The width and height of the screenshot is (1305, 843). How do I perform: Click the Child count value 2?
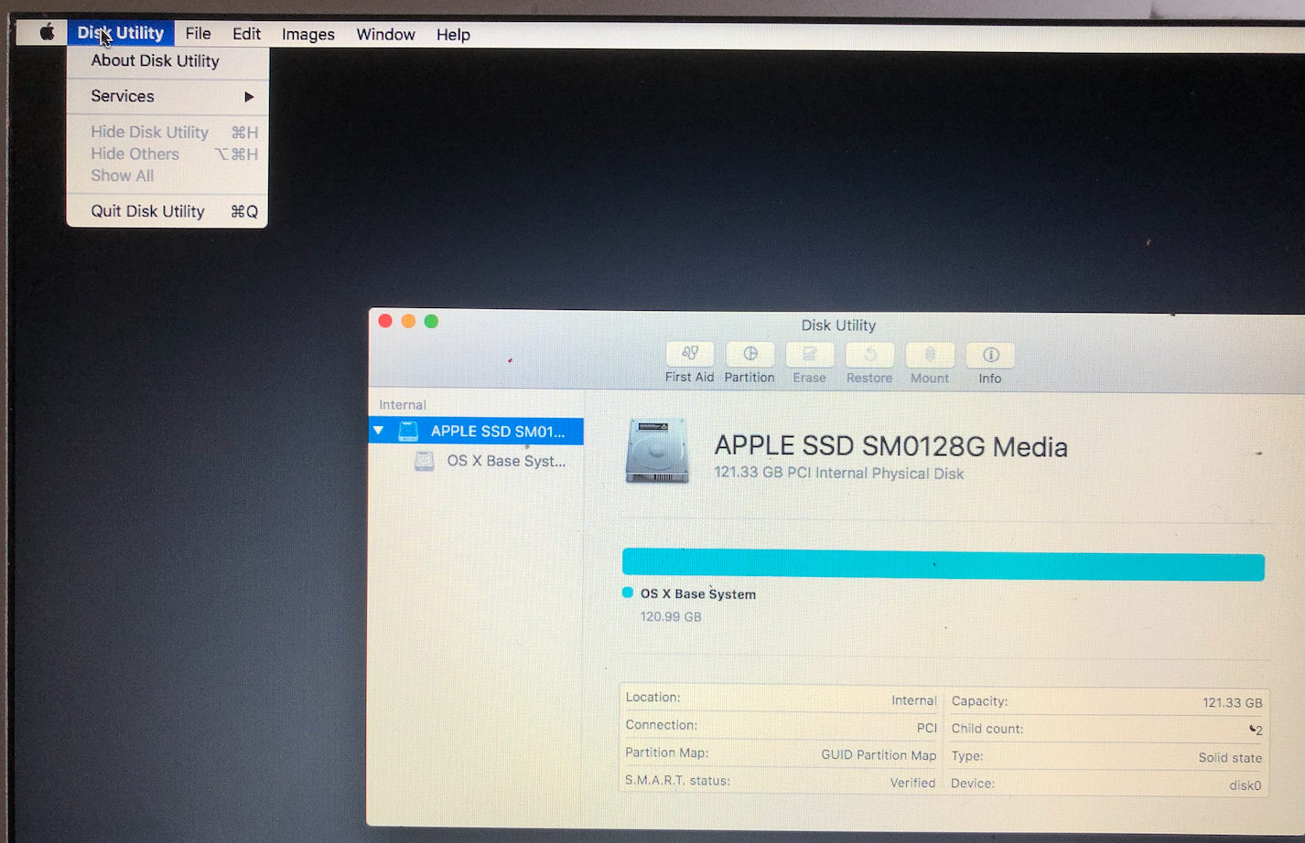point(1258,731)
